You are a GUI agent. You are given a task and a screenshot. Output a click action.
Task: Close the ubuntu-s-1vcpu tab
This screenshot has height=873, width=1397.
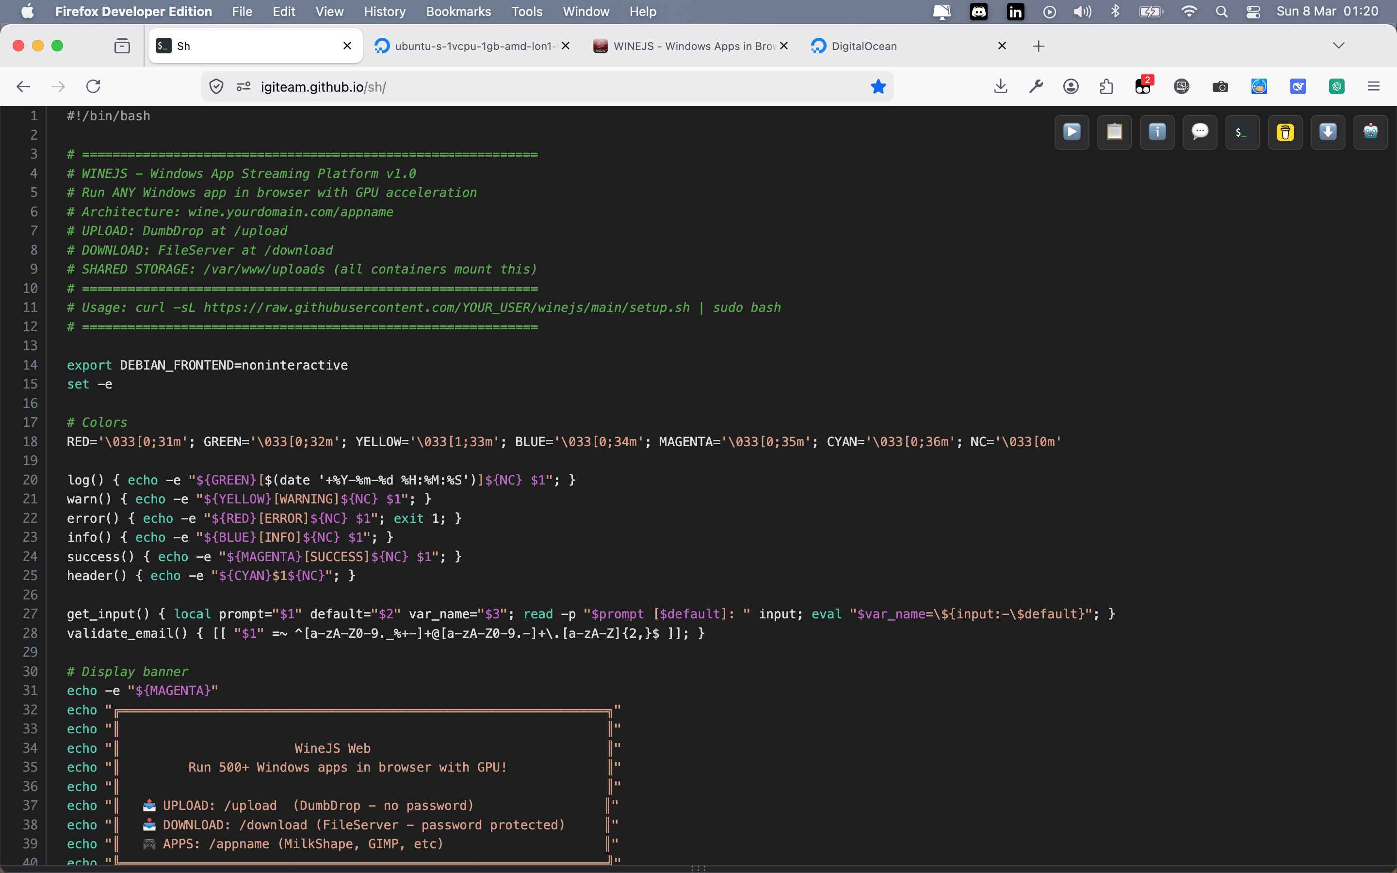565,46
